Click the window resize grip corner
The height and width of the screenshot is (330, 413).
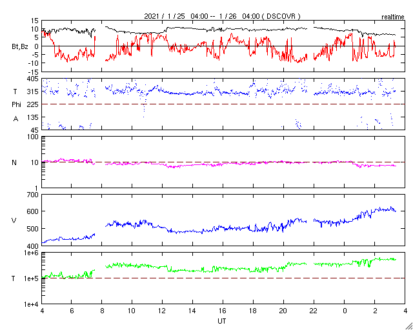tap(408, 326)
